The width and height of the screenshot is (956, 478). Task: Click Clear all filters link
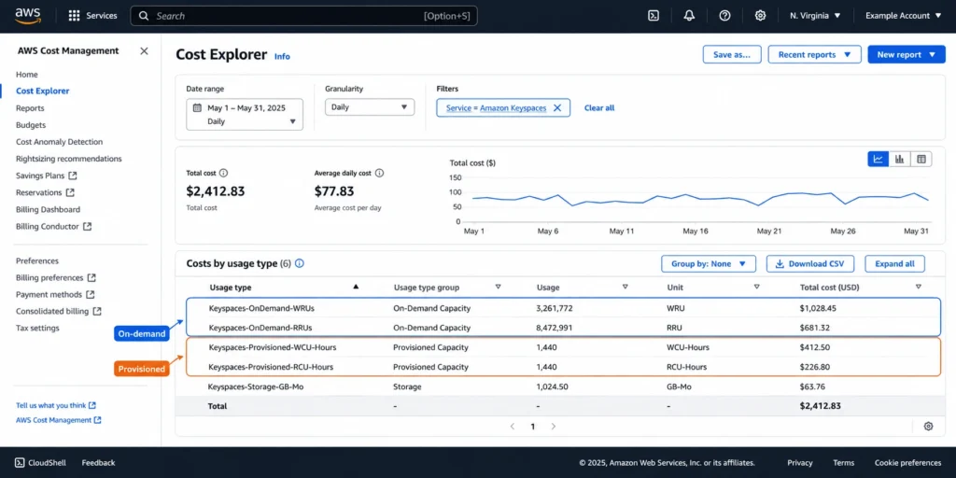coord(599,108)
